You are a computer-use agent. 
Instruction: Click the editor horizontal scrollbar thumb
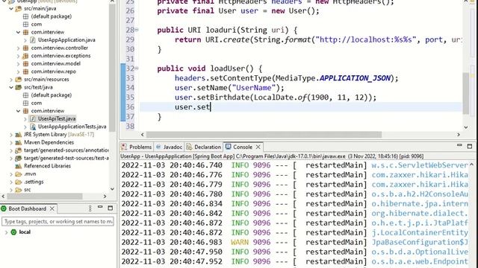pos(264,135)
